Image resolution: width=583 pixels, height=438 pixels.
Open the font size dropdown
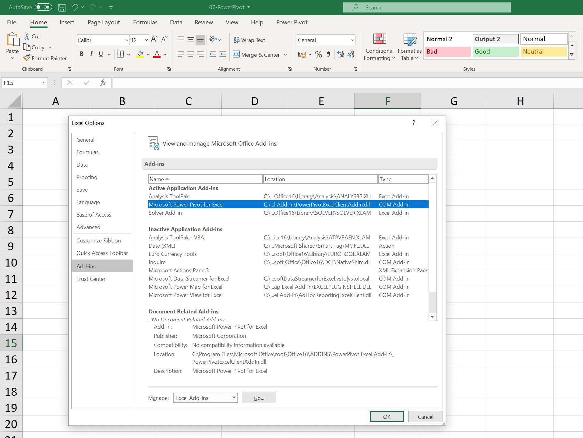click(147, 40)
